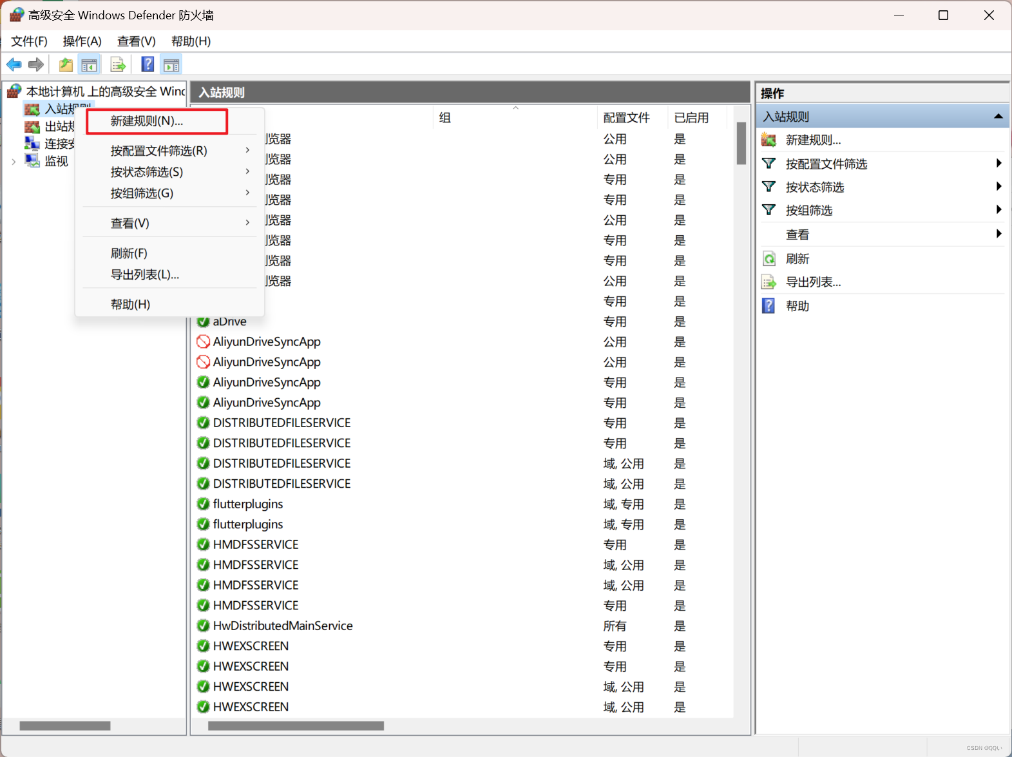Viewport: 1012px width, 757px height.
Task: Click the 导出列表 icon in actions pane
Action: point(769,282)
